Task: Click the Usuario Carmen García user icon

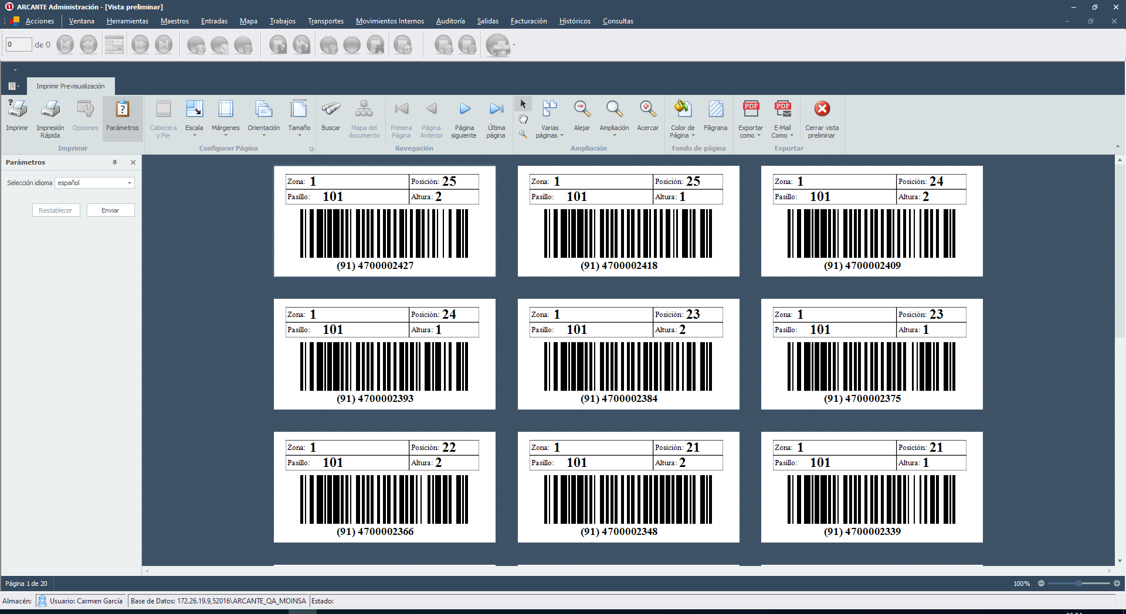Action: pyautogui.click(x=42, y=601)
